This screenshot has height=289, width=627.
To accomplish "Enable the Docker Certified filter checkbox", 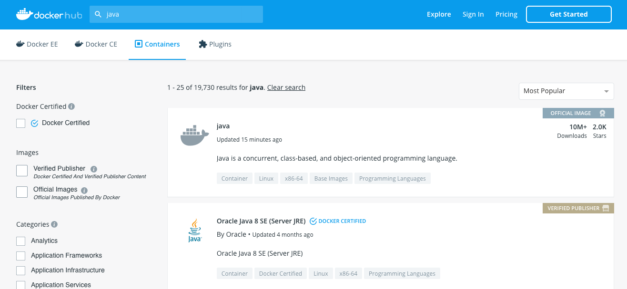I will (21, 123).
